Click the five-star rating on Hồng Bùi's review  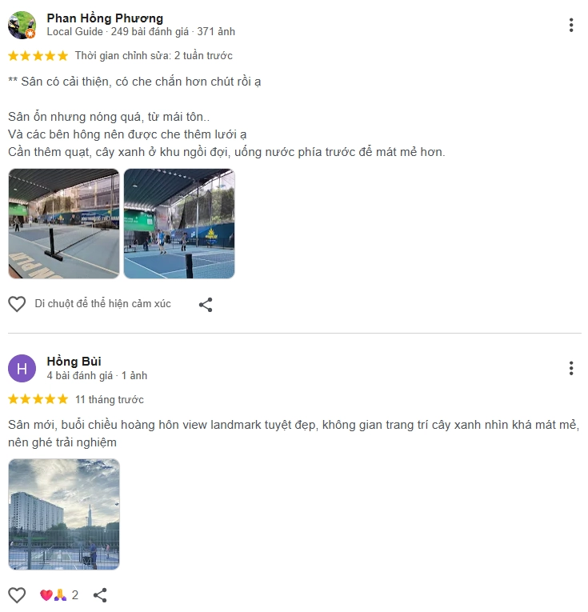(38, 399)
